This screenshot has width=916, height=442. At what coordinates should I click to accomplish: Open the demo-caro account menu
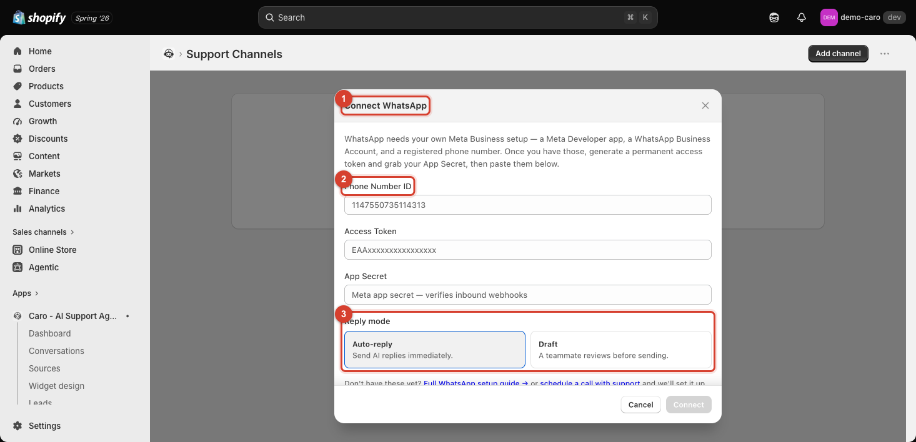click(x=862, y=17)
